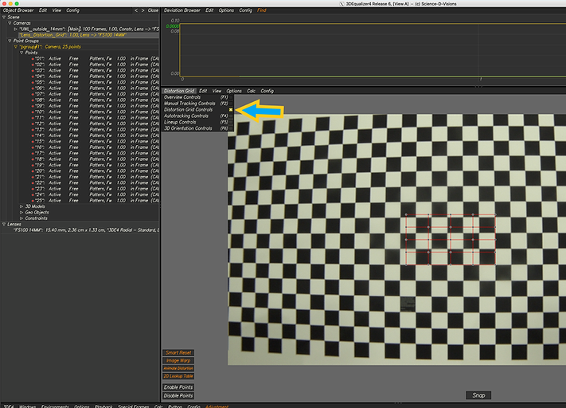The width and height of the screenshot is (566, 408).
Task: Collapse the Cameras node
Action: click(10, 23)
